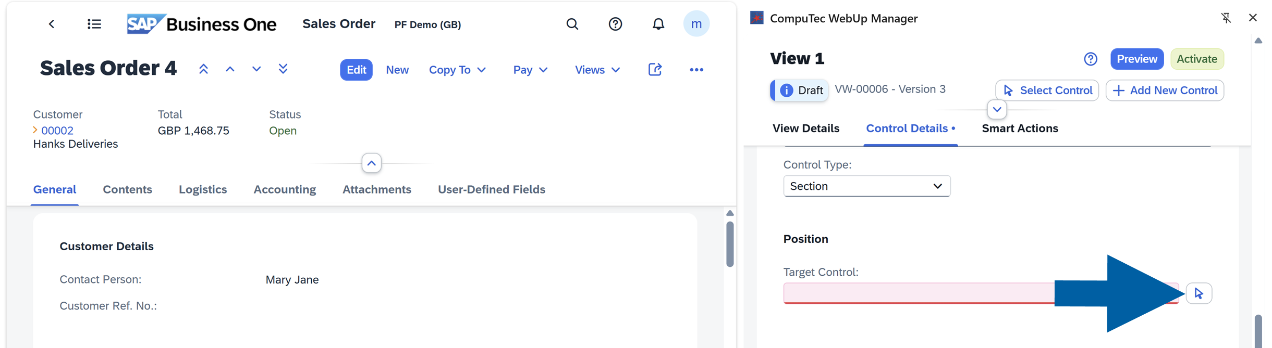
Task: Open the user avatar 'm'
Action: click(x=696, y=24)
